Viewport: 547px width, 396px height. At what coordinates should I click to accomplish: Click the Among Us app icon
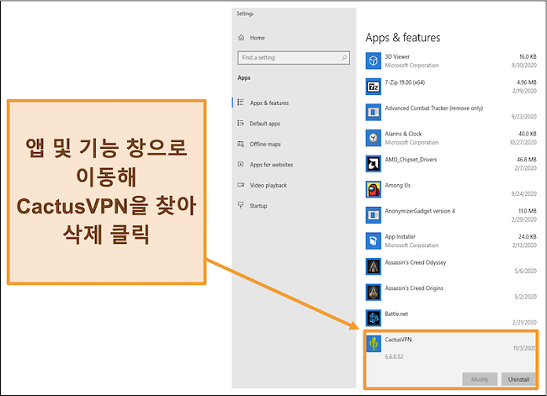coord(374,190)
